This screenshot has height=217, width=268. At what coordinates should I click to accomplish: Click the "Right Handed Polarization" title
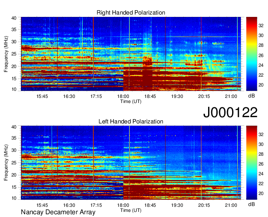coord(131,13)
